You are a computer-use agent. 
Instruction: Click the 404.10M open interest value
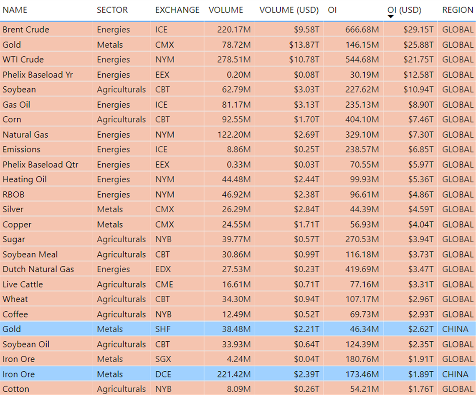pos(362,119)
